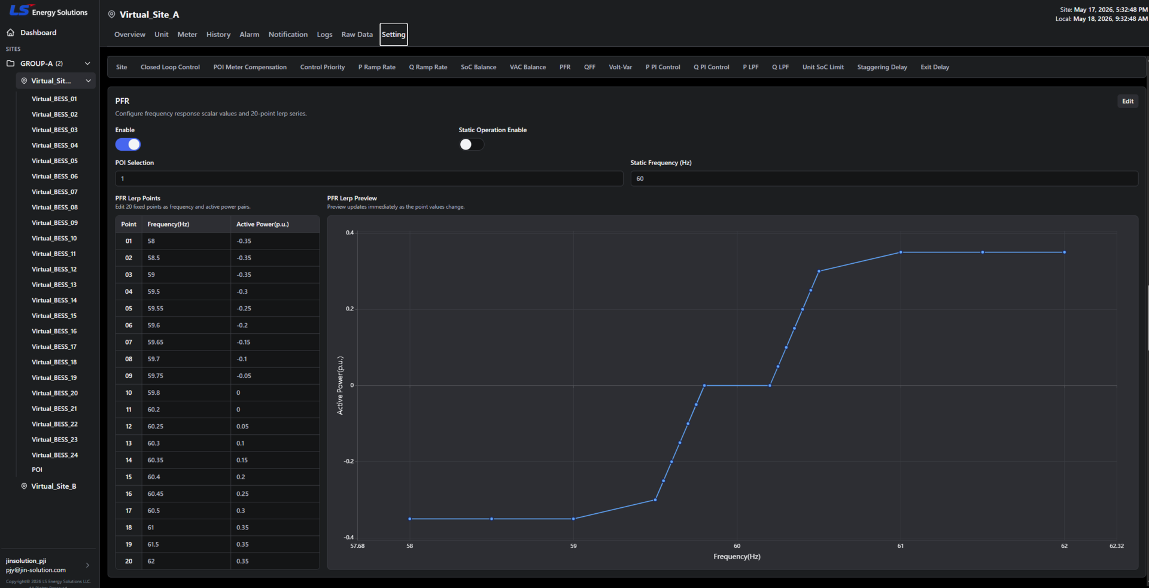1149x588 pixels.
Task: Select Virtual_BESS_12 in the site tree
Action: click(54, 269)
